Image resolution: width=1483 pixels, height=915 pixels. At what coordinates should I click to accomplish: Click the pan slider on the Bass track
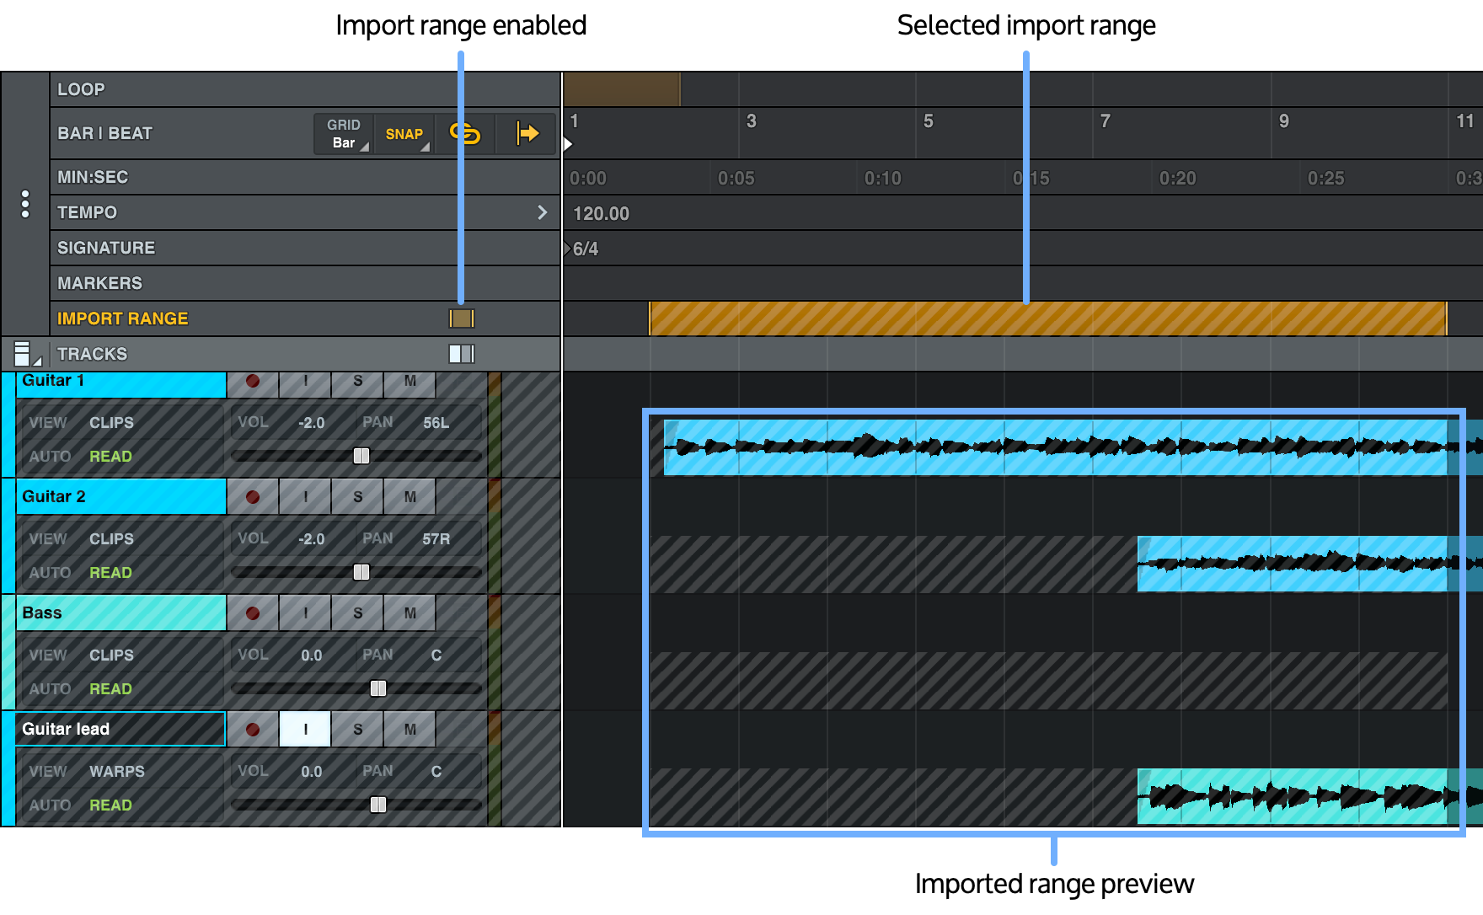377,688
